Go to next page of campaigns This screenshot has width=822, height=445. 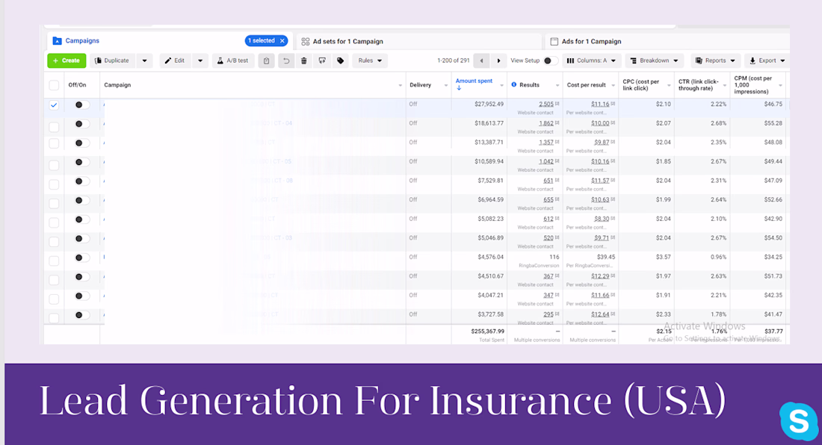(498, 60)
